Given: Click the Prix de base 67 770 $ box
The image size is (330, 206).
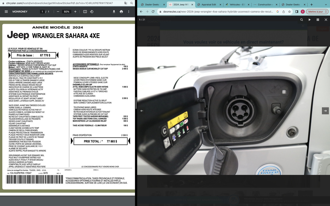Looking at the screenshot, I should pos(34,55).
